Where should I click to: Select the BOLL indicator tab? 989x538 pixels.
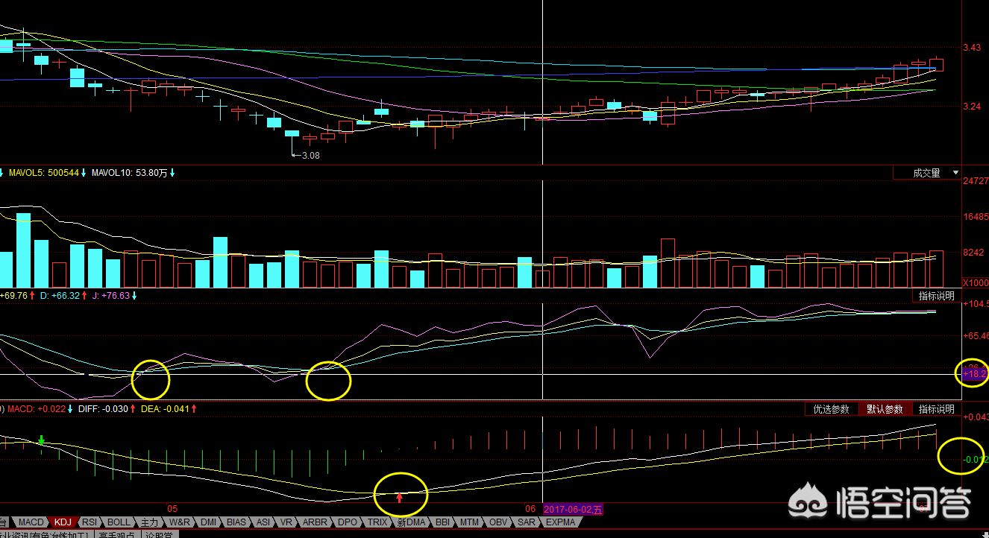[118, 522]
